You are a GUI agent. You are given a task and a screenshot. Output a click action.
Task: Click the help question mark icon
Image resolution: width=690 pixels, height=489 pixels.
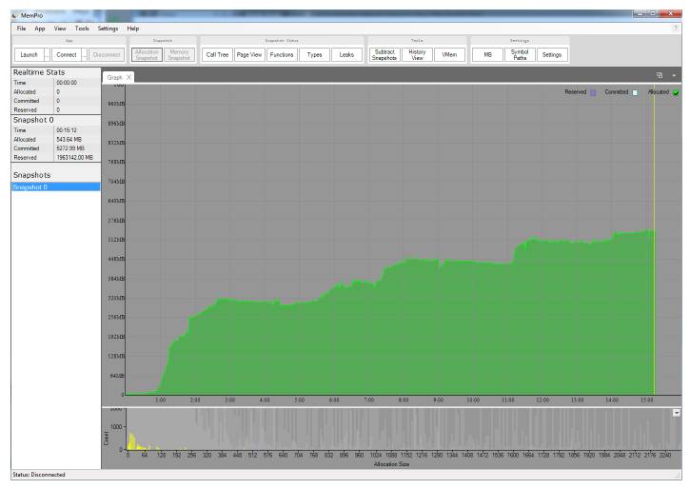click(676, 29)
